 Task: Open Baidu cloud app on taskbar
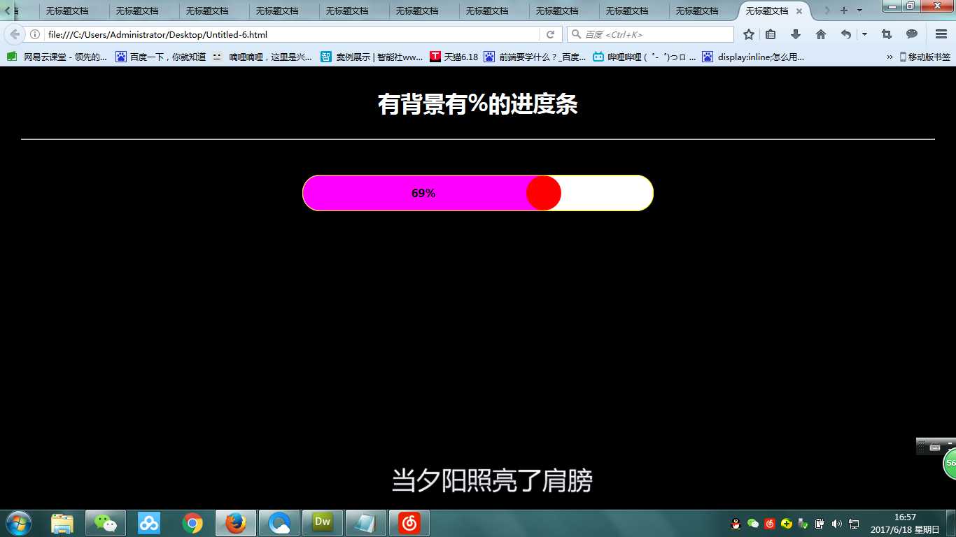(x=149, y=523)
